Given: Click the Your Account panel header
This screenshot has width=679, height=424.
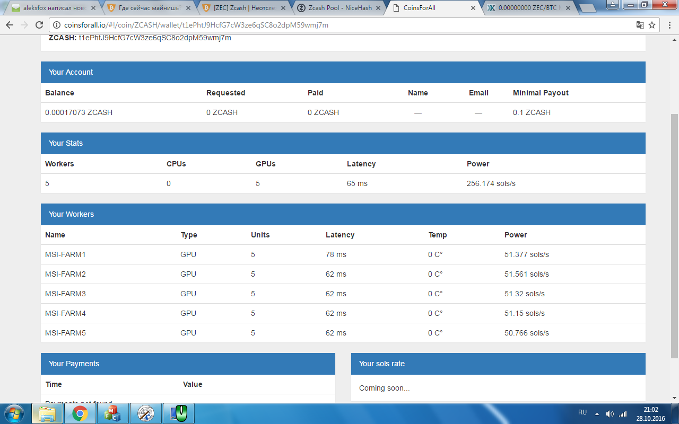Looking at the screenshot, I should [x=343, y=72].
